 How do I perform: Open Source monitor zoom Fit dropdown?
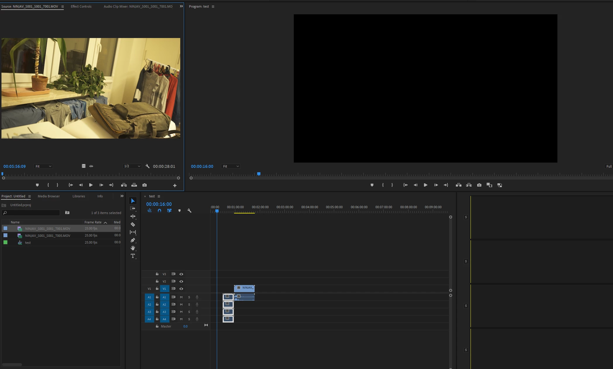point(43,166)
